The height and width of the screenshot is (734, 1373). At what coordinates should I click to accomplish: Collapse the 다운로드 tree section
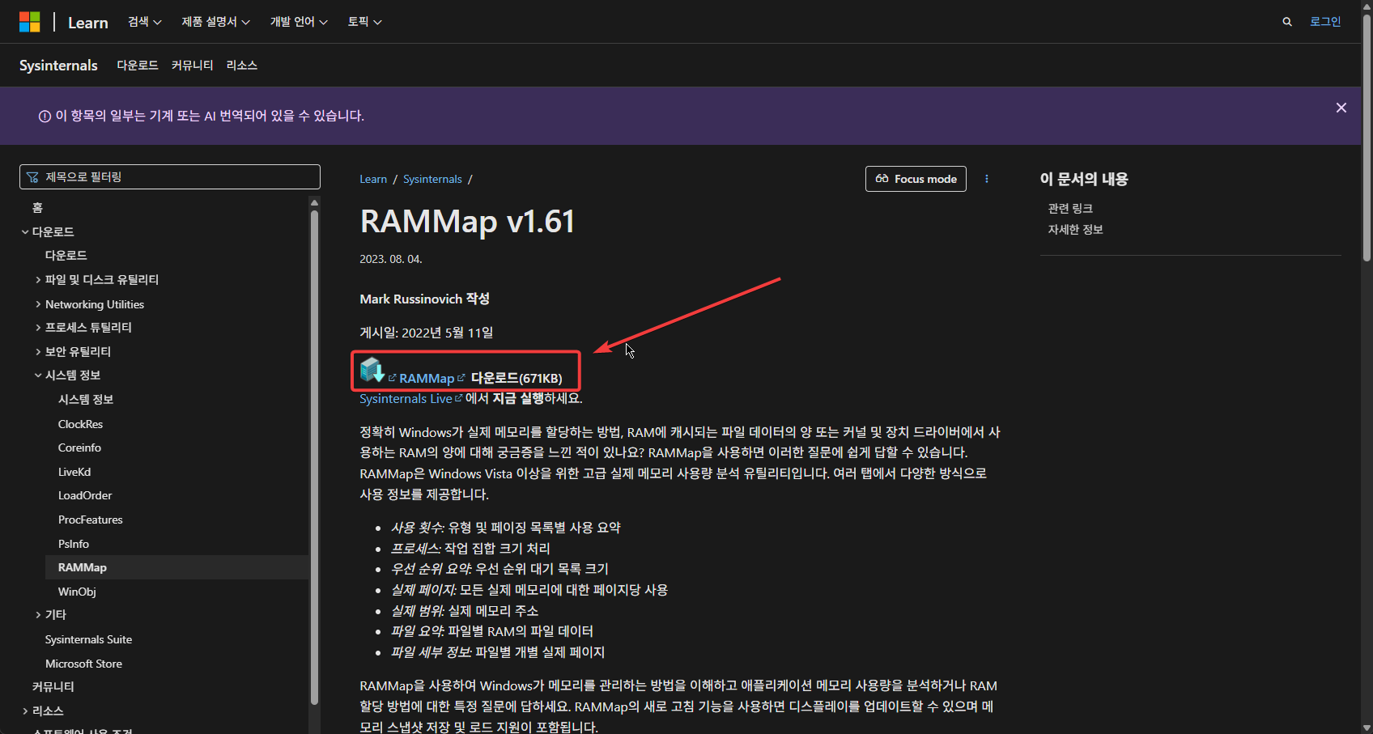coord(25,232)
